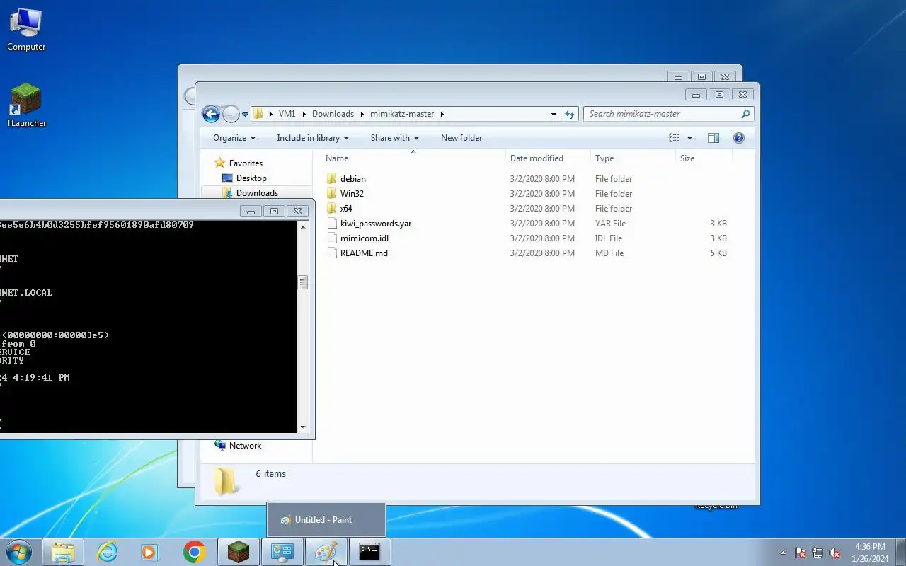This screenshot has width=906, height=566.
Task: Launch TLauncher desktop shortcut
Action: [26, 106]
